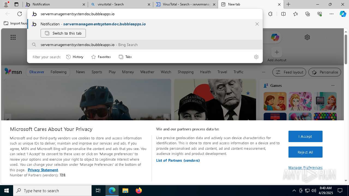The height and width of the screenshot is (196, 349).
Task: Click the address bar URL text
Action: (77, 14)
